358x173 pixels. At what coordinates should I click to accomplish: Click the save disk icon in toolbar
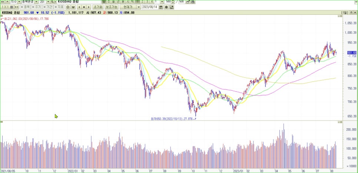point(193,1)
